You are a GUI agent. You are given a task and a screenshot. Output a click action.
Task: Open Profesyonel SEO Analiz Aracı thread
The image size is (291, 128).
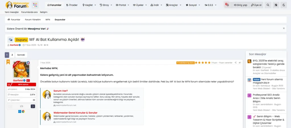coord(267,98)
